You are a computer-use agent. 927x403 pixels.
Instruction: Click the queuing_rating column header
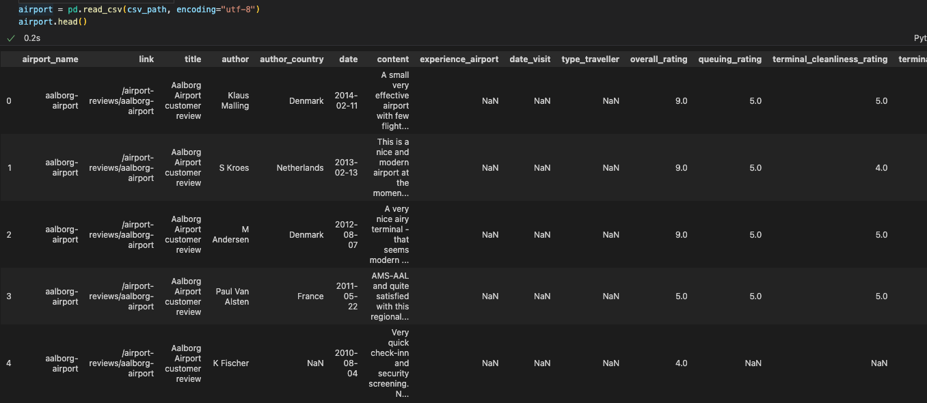[729, 59]
